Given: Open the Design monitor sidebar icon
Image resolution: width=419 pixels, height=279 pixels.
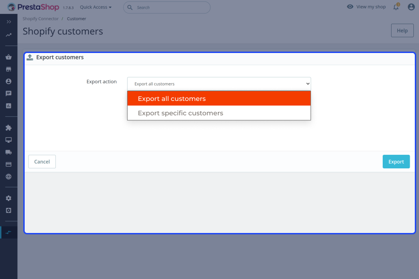Looking at the screenshot, I should click(x=8, y=140).
